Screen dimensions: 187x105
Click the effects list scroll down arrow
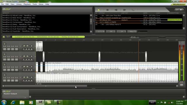pyautogui.click(x=91, y=32)
